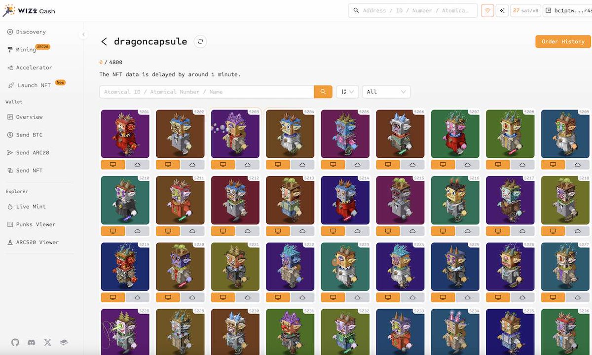
Task: Click monitor button under NFT 5225
Action: click(443, 297)
